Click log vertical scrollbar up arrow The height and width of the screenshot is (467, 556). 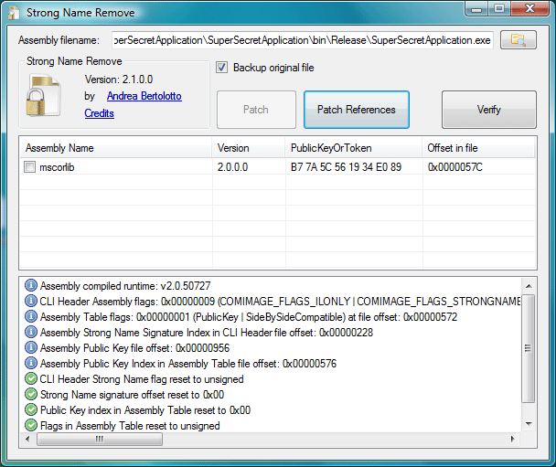pyautogui.click(x=529, y=286)
